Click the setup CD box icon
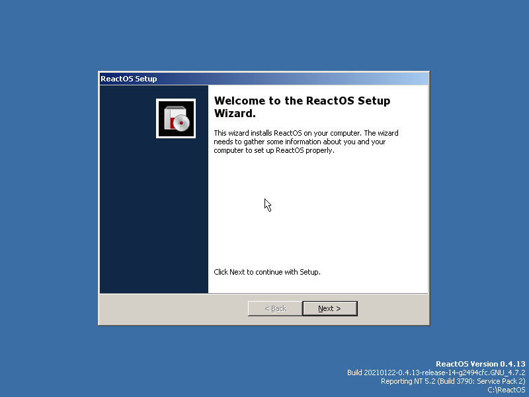Viewport: 529px width, 397px height. (x=176, y=118)
